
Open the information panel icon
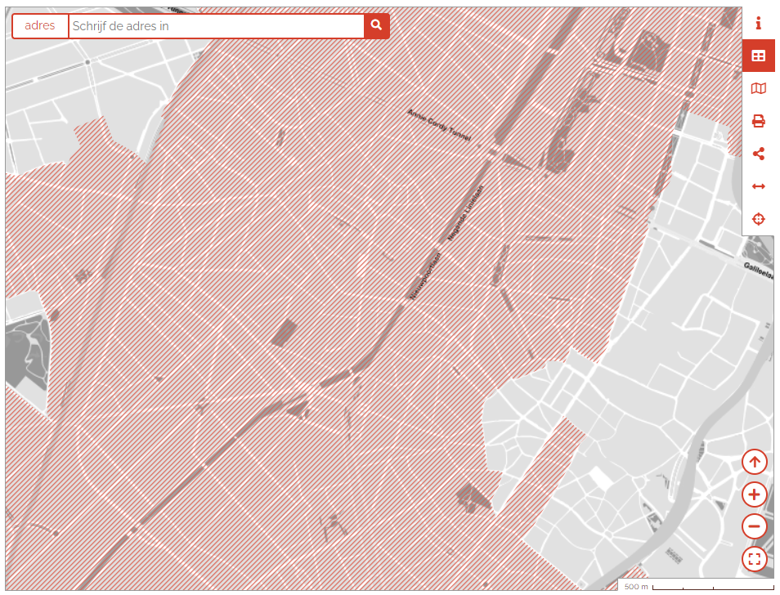point(758,23)
